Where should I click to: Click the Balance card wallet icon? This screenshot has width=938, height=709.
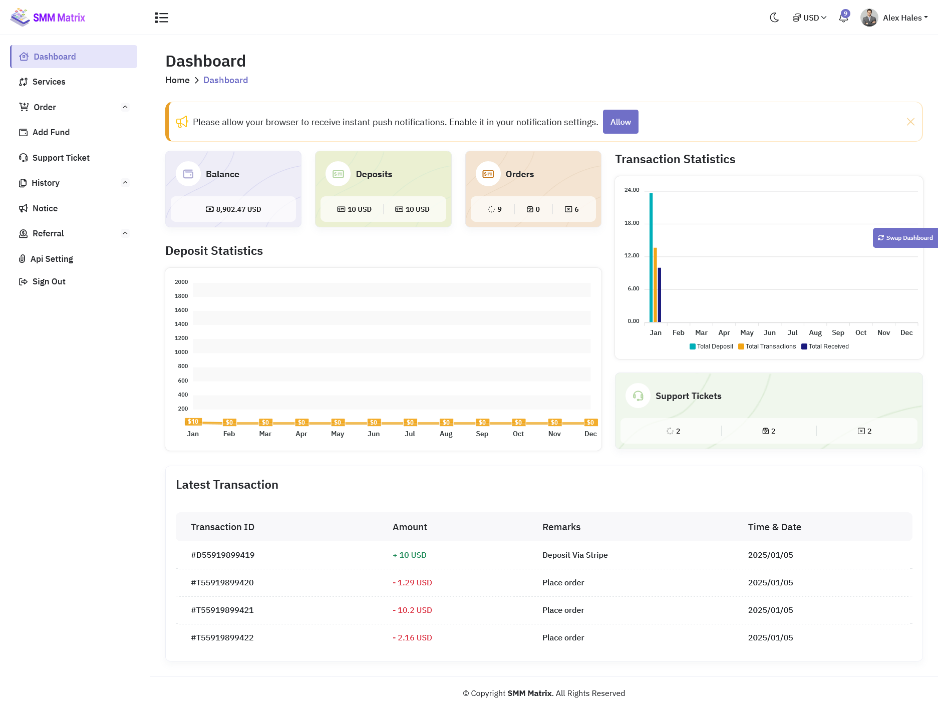pos(188,174)
